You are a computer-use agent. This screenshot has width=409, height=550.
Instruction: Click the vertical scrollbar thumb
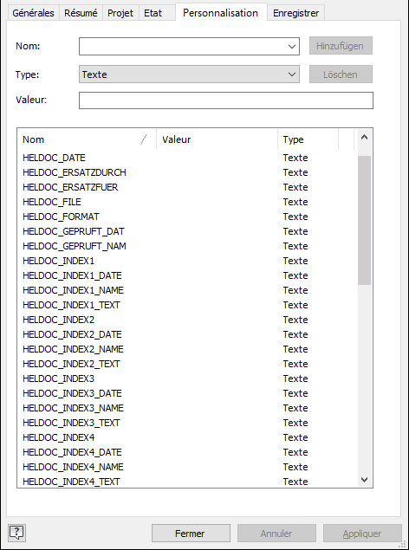pos(364,220)
